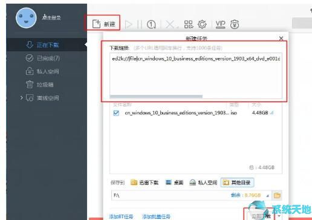
Task: Click the start (play) toolbar icon
Action: [x=128, y=25]
